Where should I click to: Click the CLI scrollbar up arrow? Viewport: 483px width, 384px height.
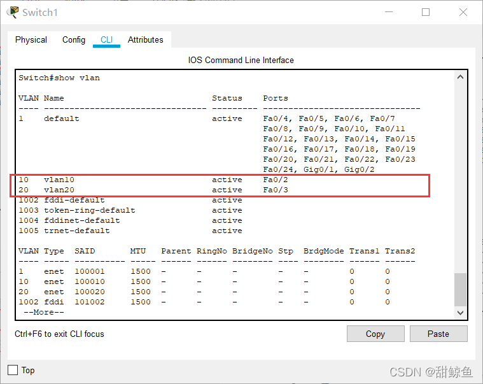[460, 77]
